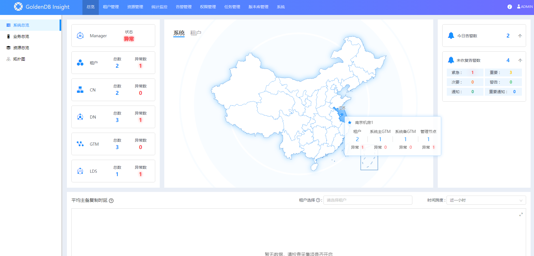Click the 今日告警数 bell icon
Viewport: 534px width, 256px height.
click(x=451, y=36)
